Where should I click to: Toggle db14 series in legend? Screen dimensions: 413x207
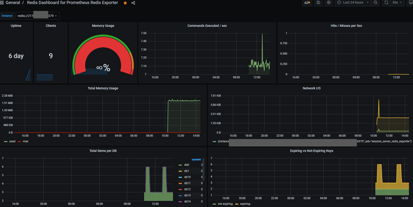tap(187, 201)
